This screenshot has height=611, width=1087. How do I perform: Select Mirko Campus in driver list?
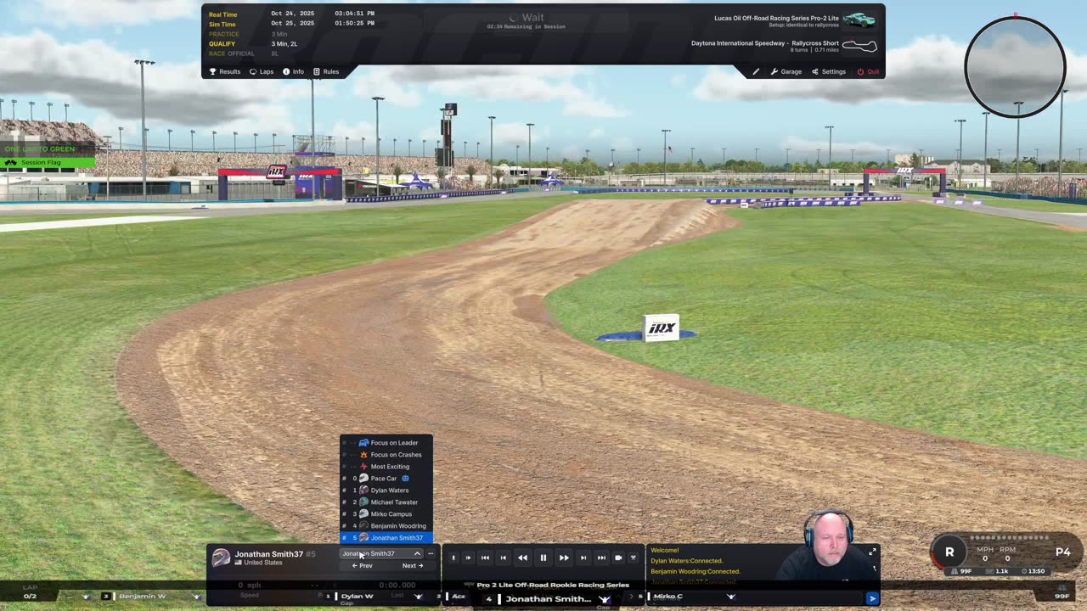386,513
